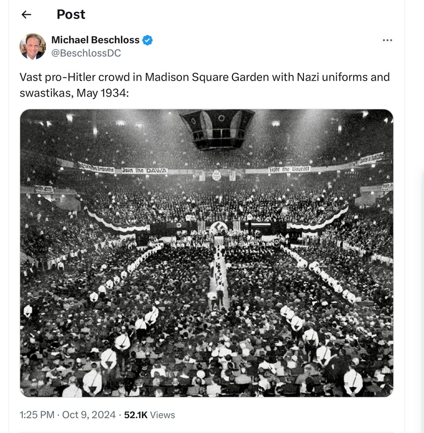Open Michael Beschloss's profile avatar
The width and height of the screenshot is (424, 433).
point(33,46)
